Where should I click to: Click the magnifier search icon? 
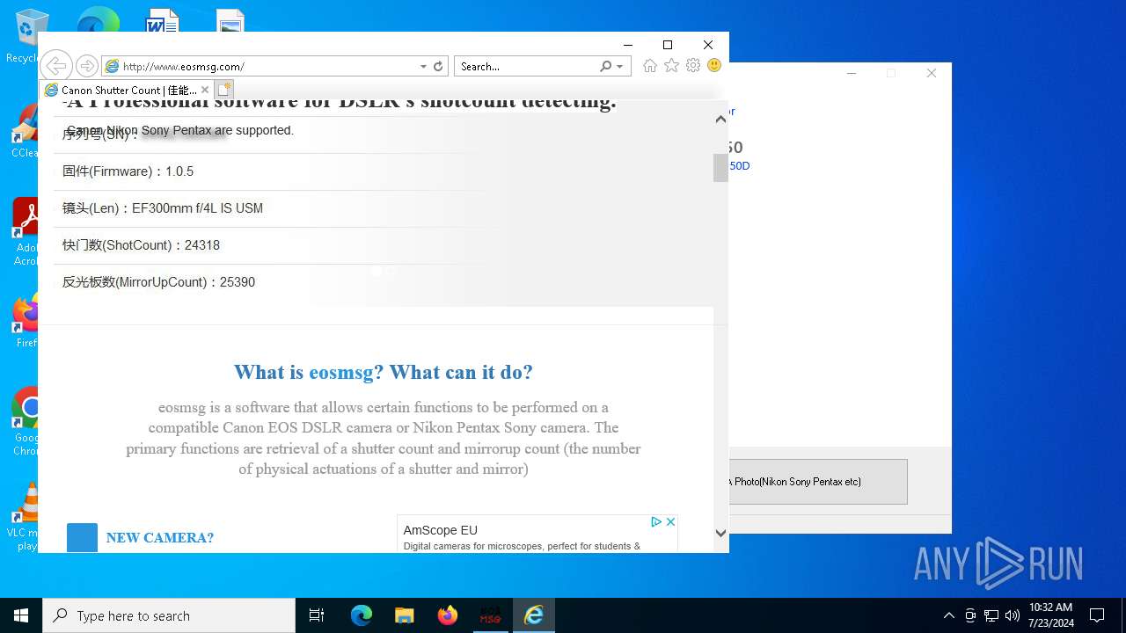click(605, 66)
